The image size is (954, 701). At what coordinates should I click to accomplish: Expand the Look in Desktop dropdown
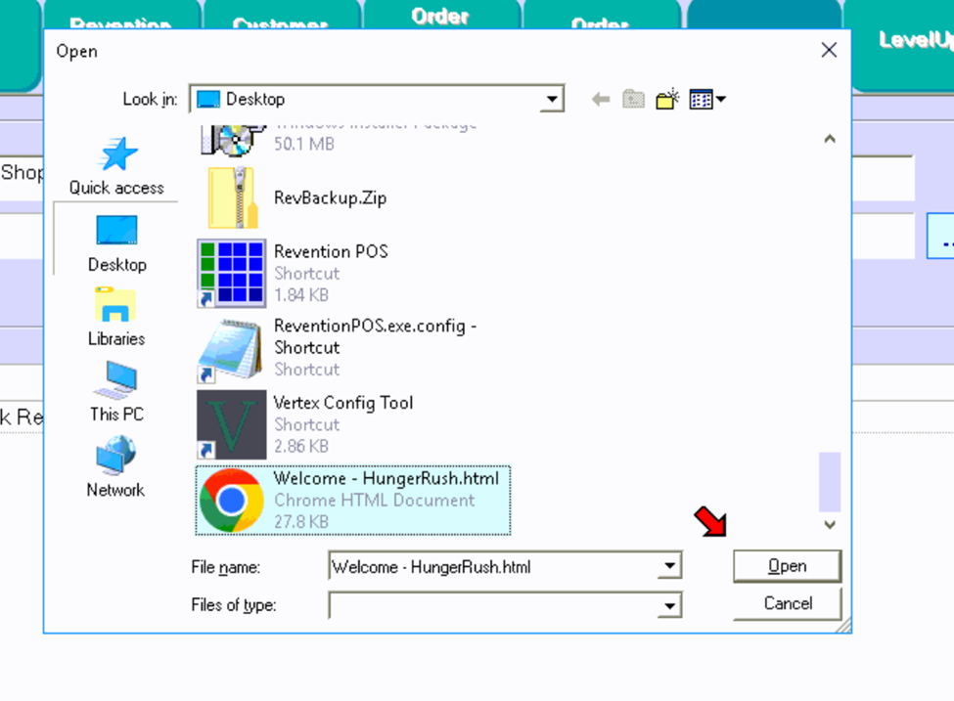pos(552,99)
